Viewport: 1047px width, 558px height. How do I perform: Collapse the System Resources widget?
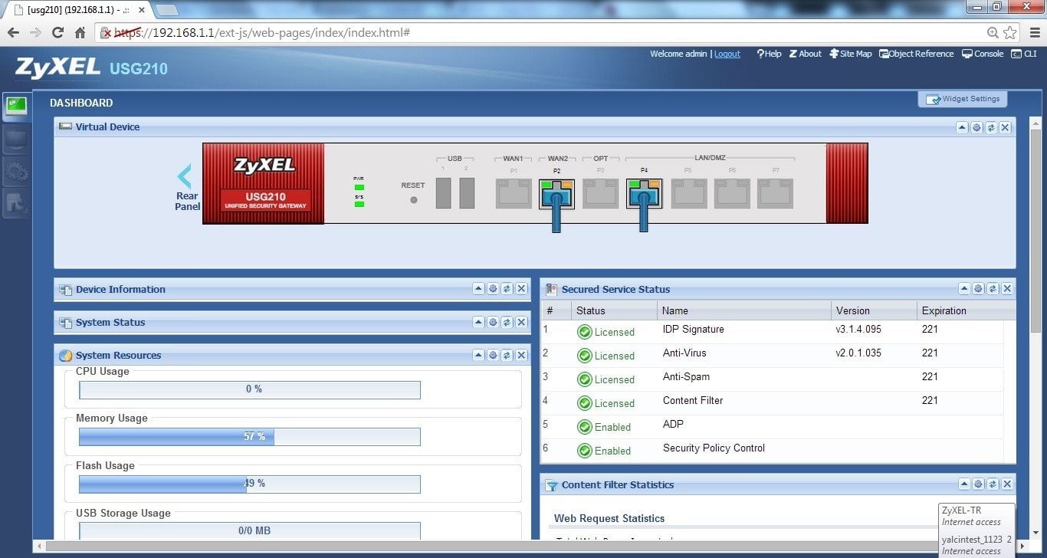[x=479, y=355]
